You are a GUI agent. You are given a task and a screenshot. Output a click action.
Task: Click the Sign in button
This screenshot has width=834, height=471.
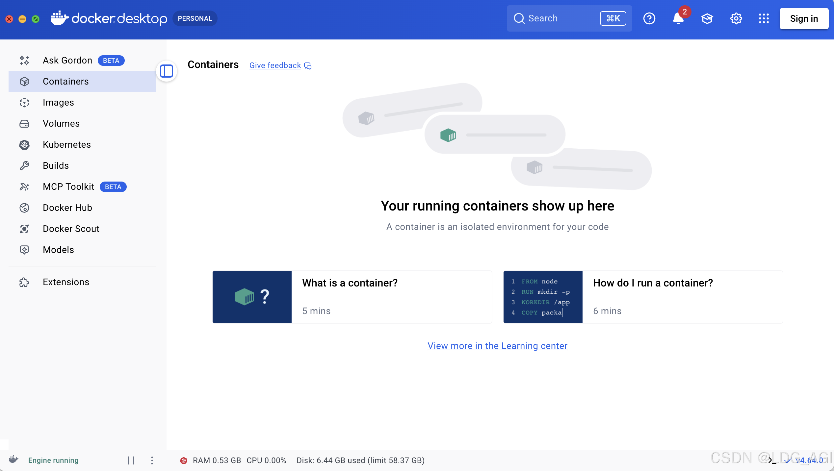(x=803, y=18)
